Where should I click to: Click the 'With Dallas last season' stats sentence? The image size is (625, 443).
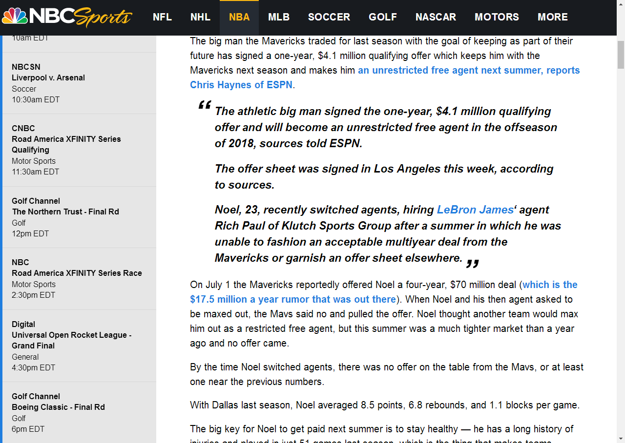click(385, 405)
